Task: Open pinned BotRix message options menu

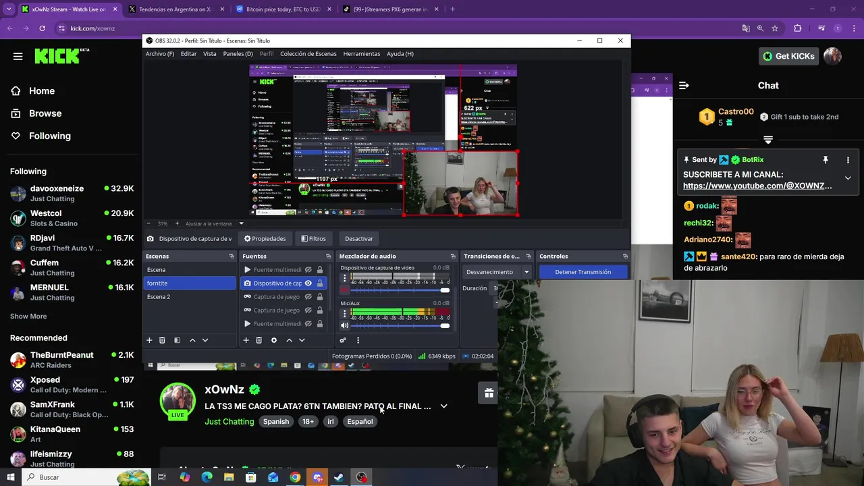Action: coord(848,160)
